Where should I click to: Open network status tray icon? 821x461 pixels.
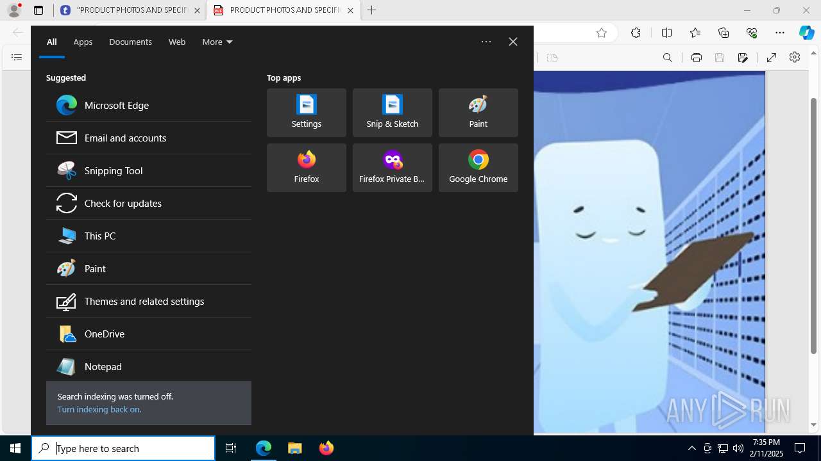coord(723,448)
